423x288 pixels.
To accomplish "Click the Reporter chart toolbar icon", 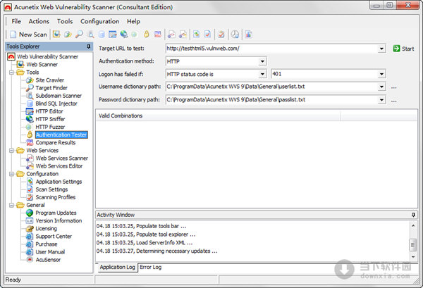I will click(x=248, y=35).
